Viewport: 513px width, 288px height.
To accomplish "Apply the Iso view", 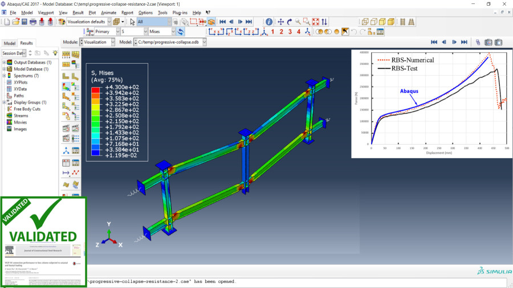I will 264,32.
